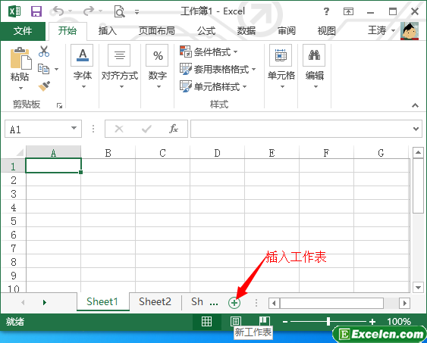This screenshot has width=427, height=343.
Task: Open the Help question mark button
Action: 326,11
